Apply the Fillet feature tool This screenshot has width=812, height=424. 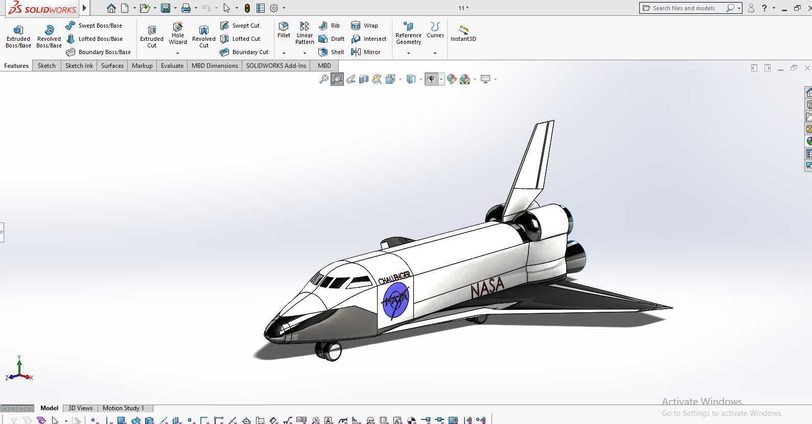click(284, 30)
